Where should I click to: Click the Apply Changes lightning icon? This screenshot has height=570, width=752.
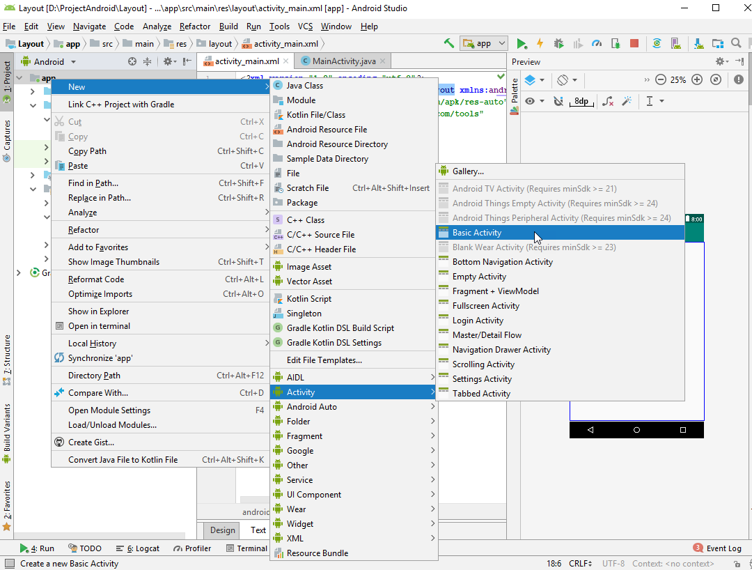pyautogui.click(x=540, y=44)
